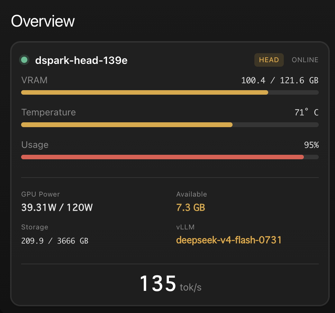Click the 71° C temperature reading

click(x=306, y=112)
